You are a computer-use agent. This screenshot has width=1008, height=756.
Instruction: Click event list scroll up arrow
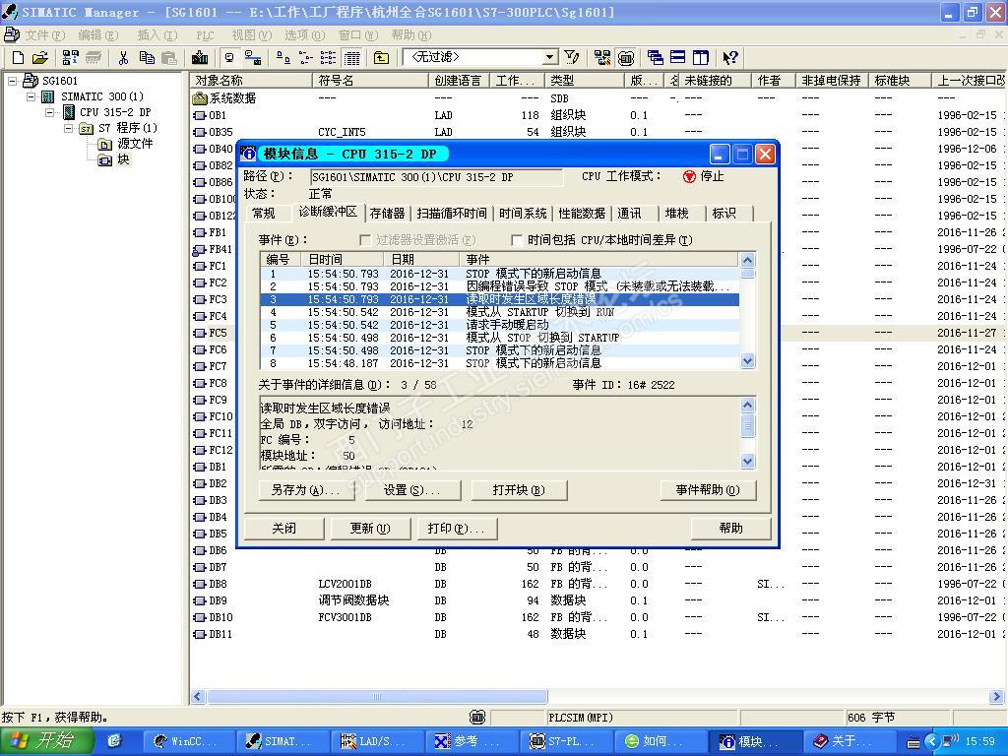pos(747,260)
